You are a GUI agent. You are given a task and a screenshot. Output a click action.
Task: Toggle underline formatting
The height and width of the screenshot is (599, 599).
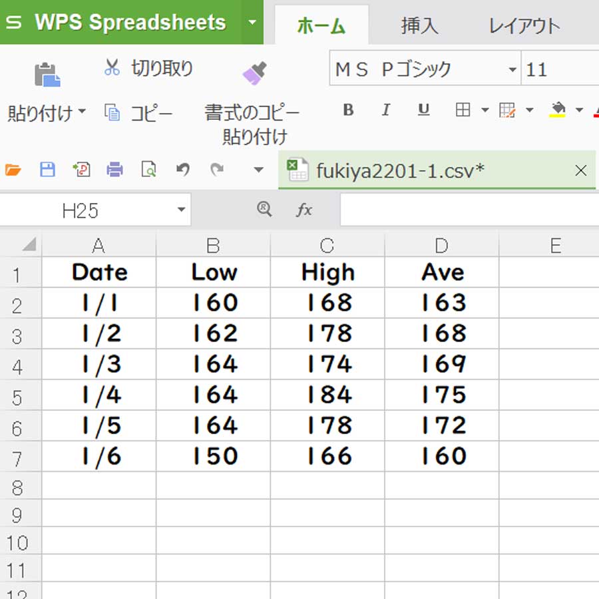[424, 110]
